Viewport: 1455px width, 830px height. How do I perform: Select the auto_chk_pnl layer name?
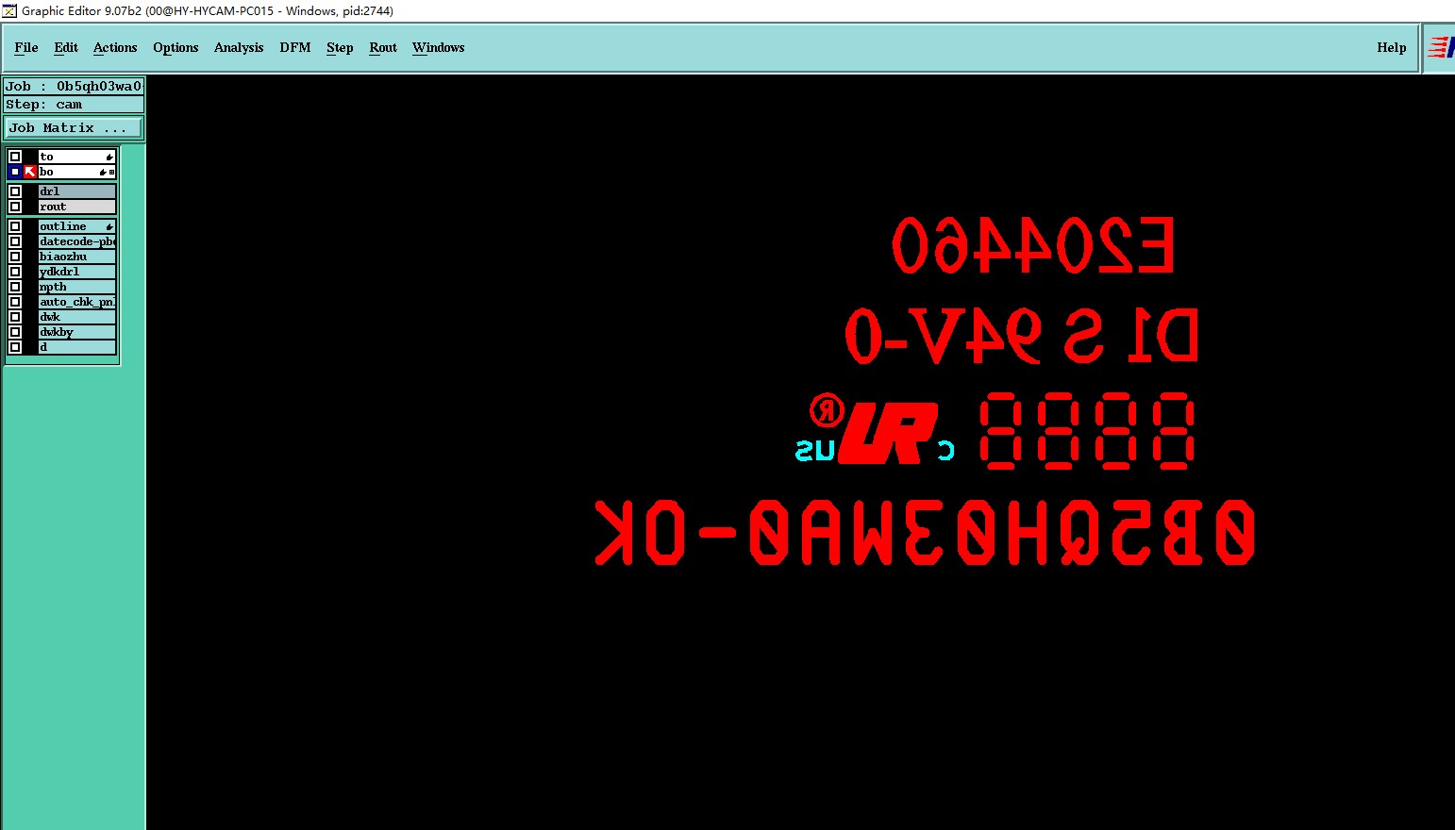77,302
